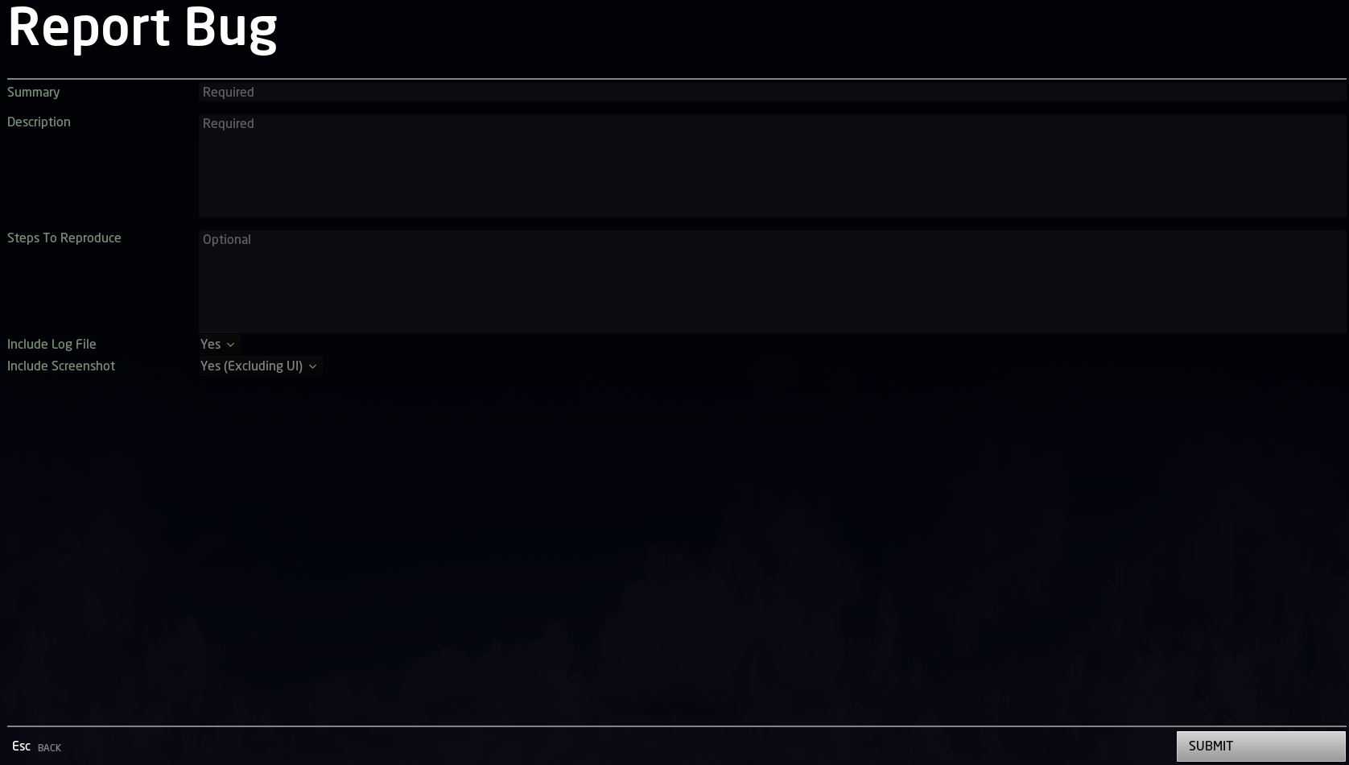Go back using the BACK label
This screenshot has width=1349, height=765.
pyautogui.click(x=49, y=748)
